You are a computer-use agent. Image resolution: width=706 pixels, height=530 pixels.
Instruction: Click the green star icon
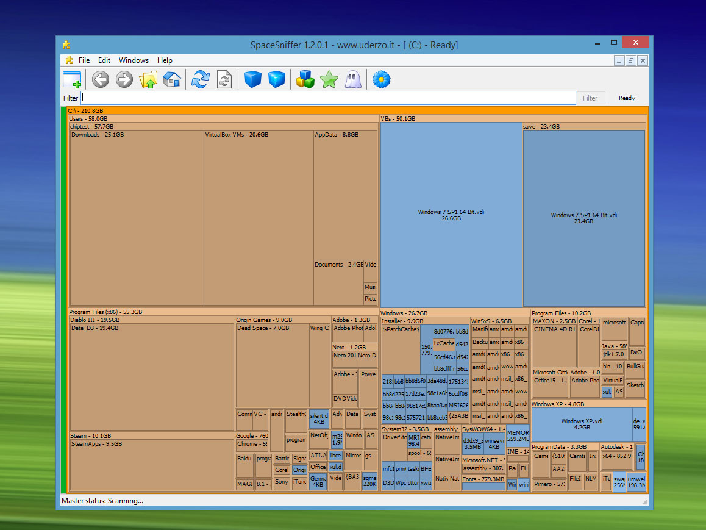329,80
